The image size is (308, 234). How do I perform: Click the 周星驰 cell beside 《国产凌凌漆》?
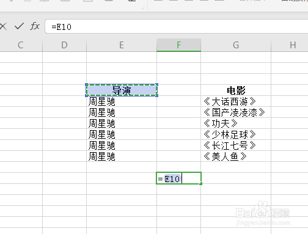[x=122, y=112]
